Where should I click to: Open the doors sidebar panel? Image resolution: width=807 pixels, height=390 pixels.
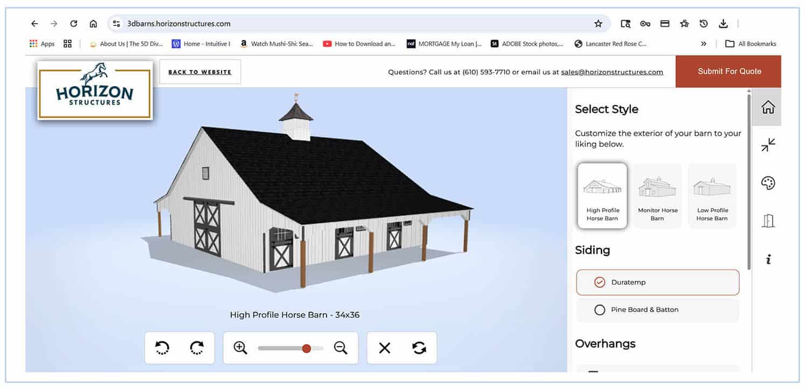pos(768,221)
